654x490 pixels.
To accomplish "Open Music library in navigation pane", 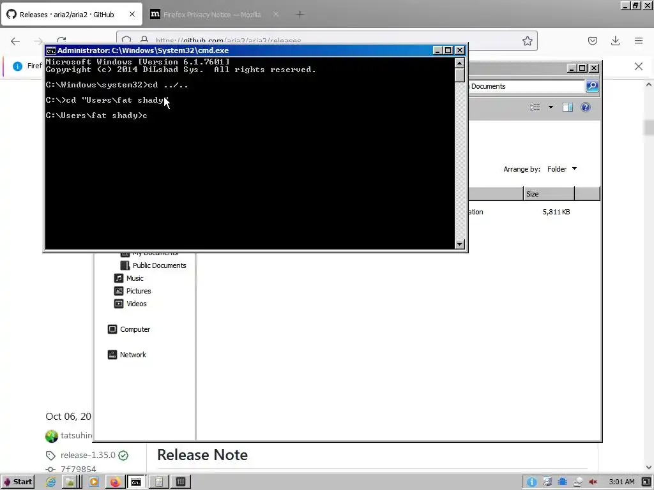I will pos(129,278).
